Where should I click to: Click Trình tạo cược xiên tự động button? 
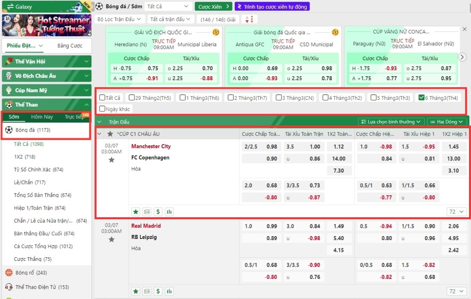[272, 7]
